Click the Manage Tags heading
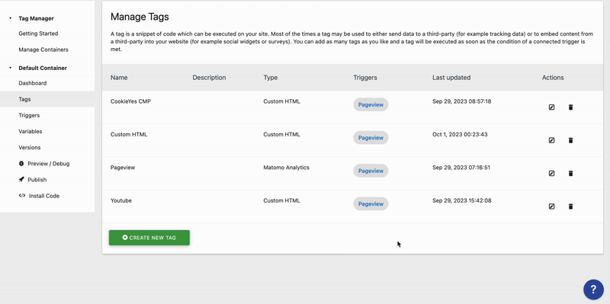This screenshot has width=610, height=304. point(140,17)
